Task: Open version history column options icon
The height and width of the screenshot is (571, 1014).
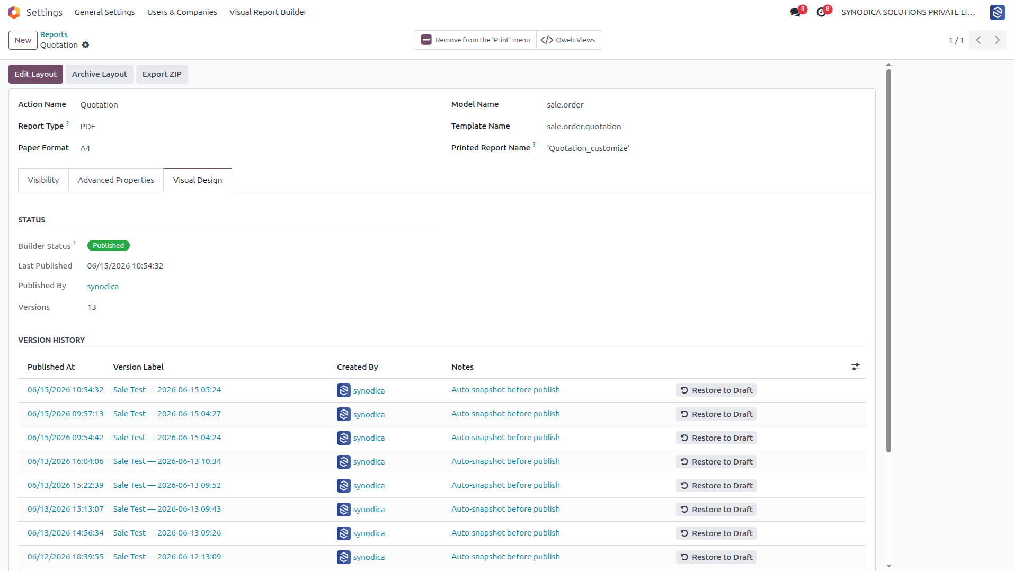Action: tap(856, 367)
